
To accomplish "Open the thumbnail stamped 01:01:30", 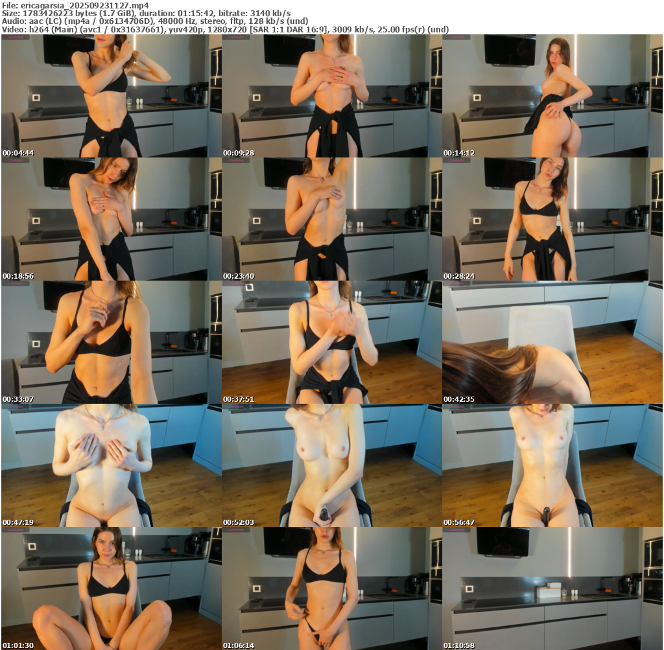I will (111, 588).
